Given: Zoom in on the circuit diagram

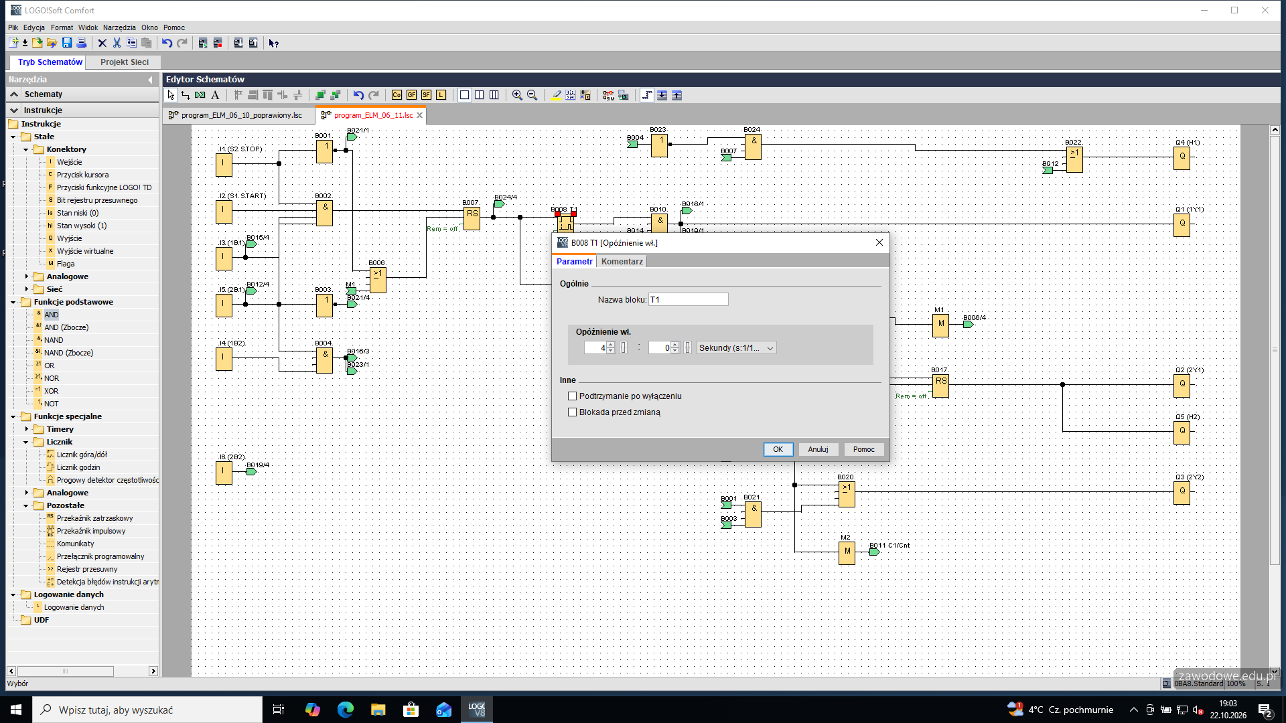Looking at the screenshot, I should tap(517, 95).
